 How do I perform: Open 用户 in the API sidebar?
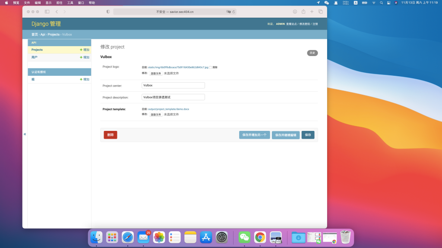tap(35, 57)
